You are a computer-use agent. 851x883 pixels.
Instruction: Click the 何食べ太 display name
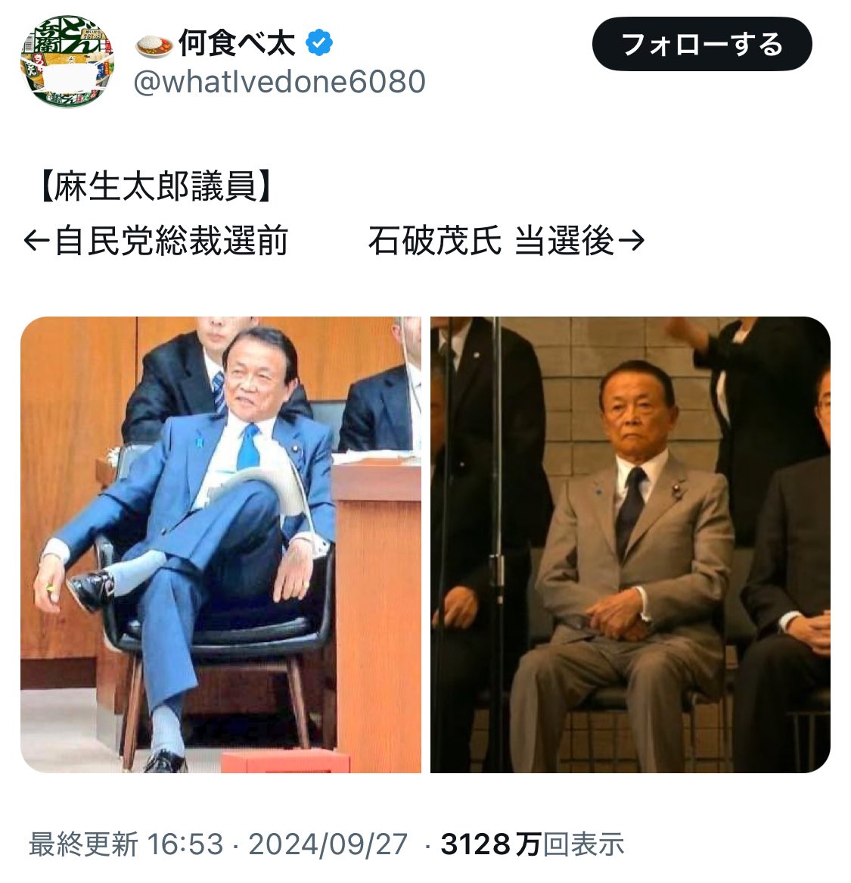point(237,43)
